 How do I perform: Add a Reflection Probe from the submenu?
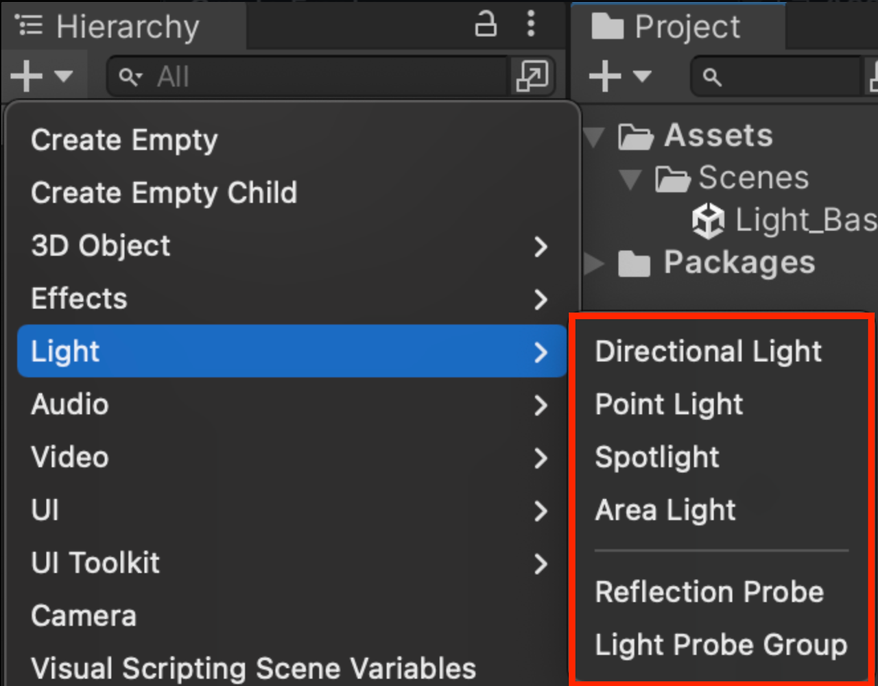709,592
